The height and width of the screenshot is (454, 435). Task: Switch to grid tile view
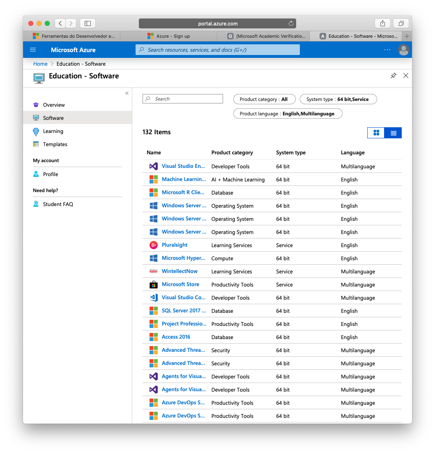(376, 133)
